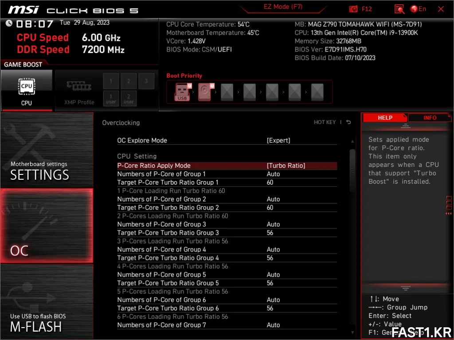Click the CPU Core Temperature 54°C reading
The height and width of the screenshot is (340, 454).
tap(208, 24)
